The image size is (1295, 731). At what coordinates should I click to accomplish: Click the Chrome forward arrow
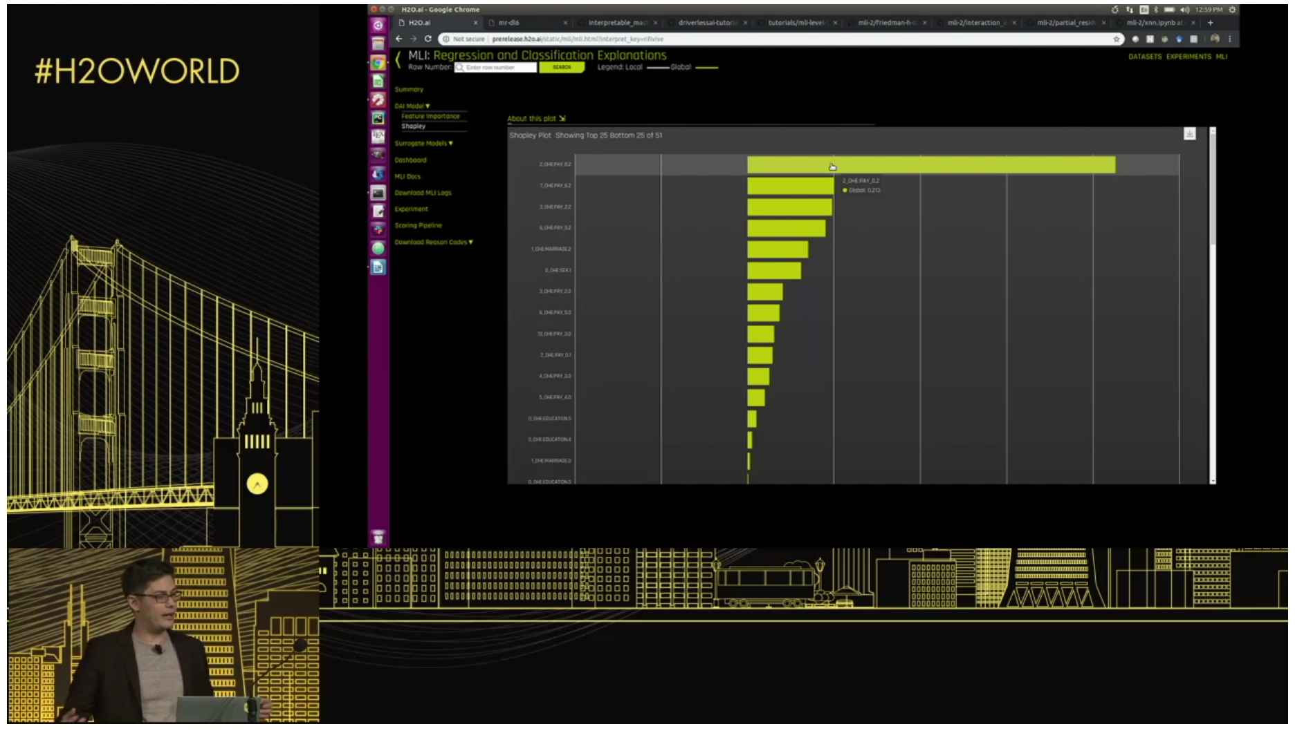[414, 39]
